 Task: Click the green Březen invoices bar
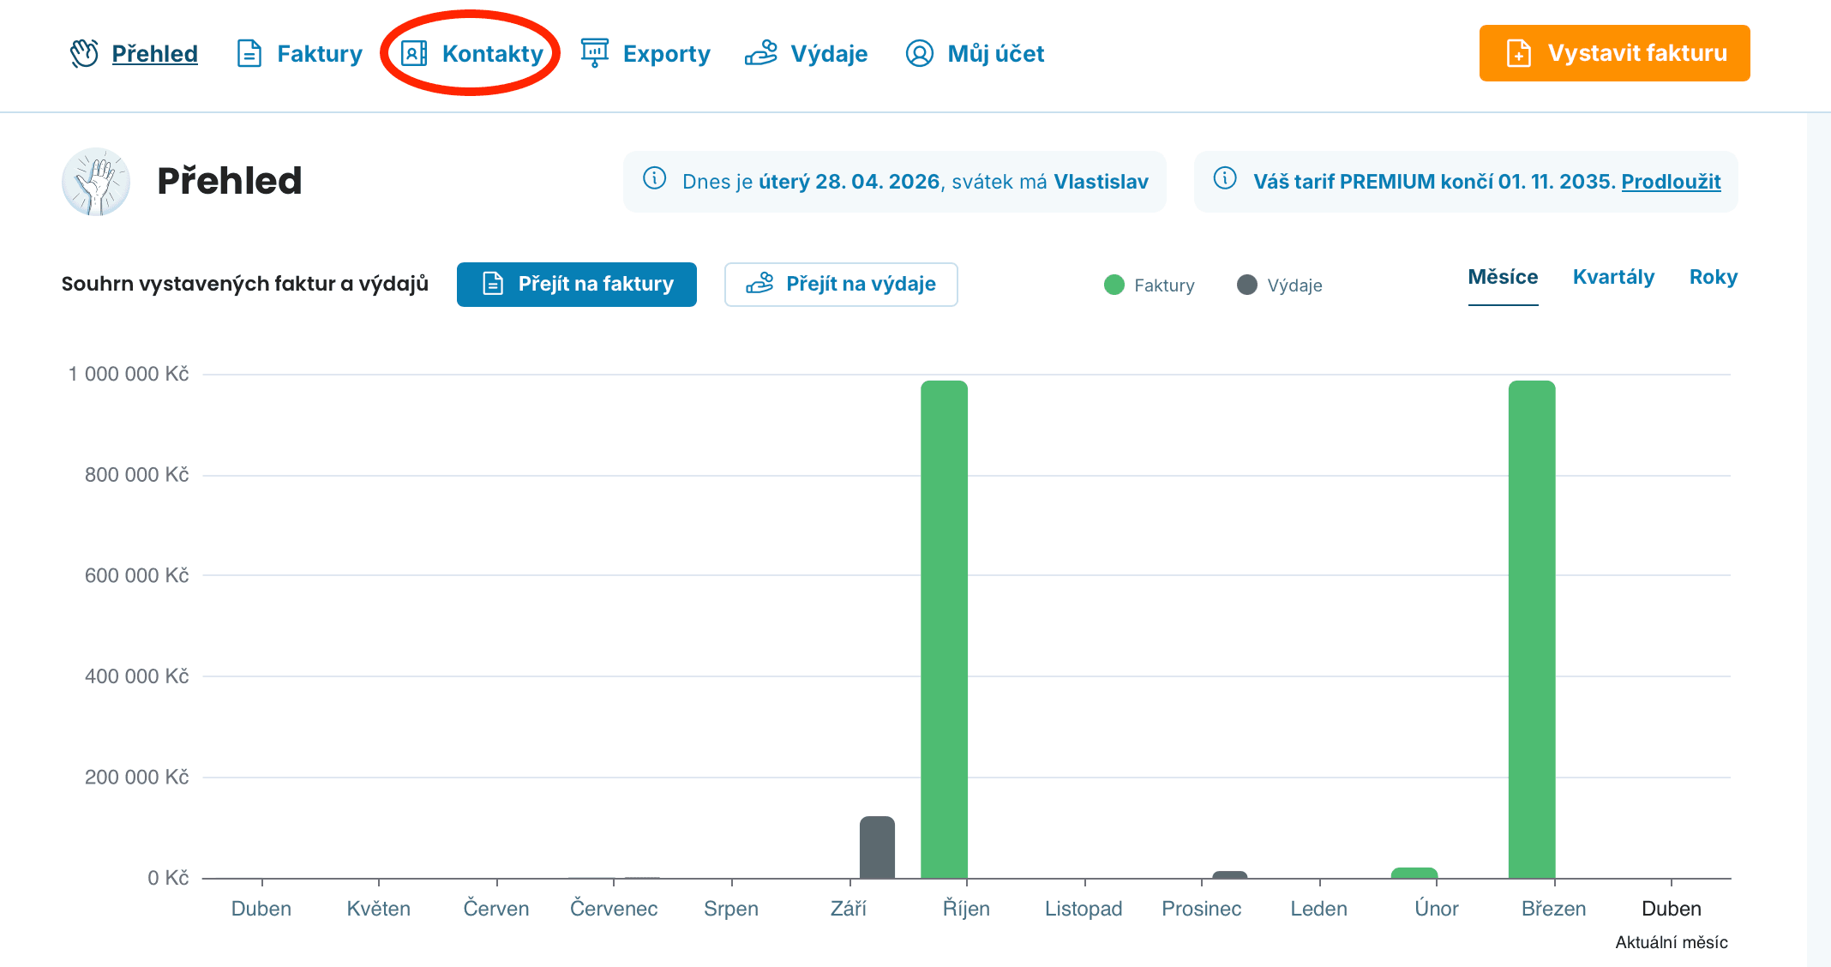pyautogui.click(x=1532, y=629)
